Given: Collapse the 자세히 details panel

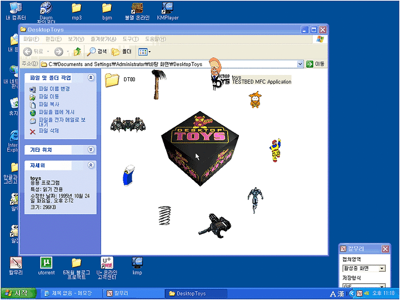Looking at the screenshot, I should tap(91, 165).
